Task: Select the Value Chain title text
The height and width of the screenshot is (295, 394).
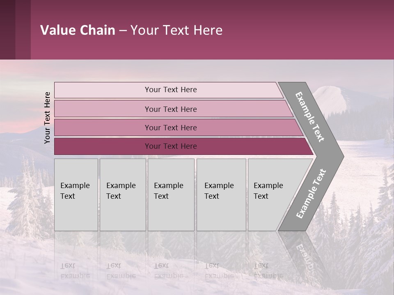Action: (x=131, y=30)
